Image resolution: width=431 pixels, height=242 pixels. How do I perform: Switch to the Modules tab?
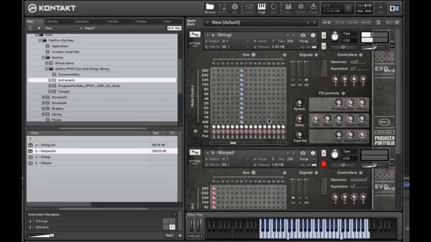coord(141,22)
